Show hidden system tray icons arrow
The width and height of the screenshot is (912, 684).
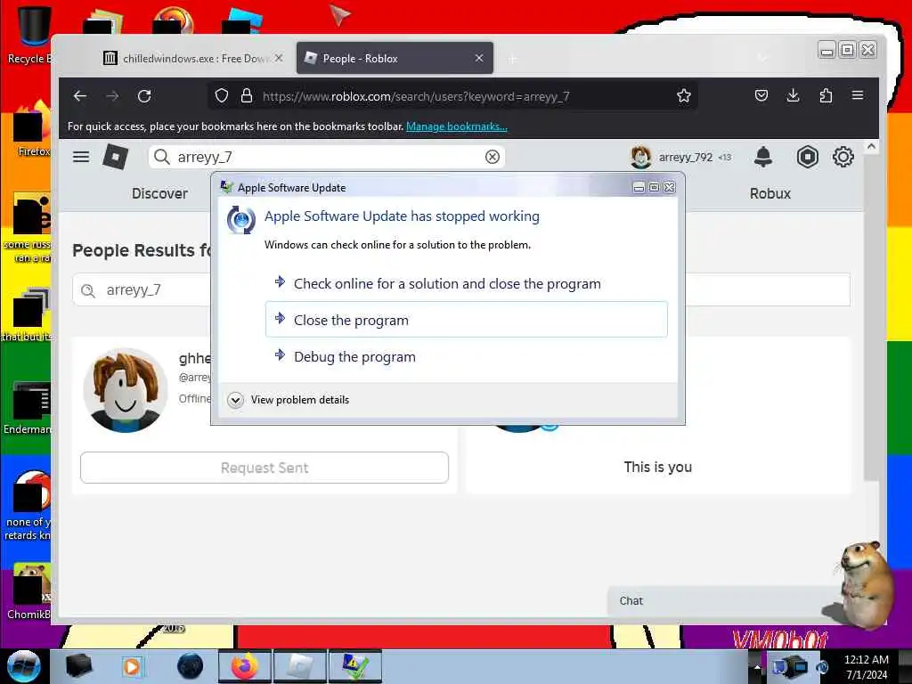pos(757,668)
